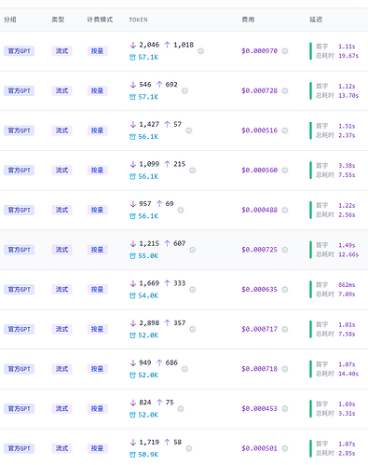Click cache icon beside 50.9K
Viewport: 368px width, 465px height.
pos(132,455)
